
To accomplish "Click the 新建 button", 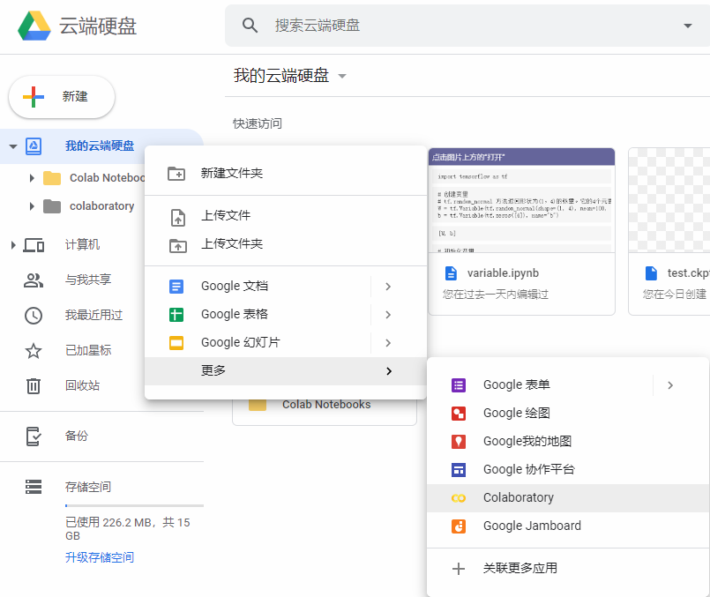I will point(62,97).
